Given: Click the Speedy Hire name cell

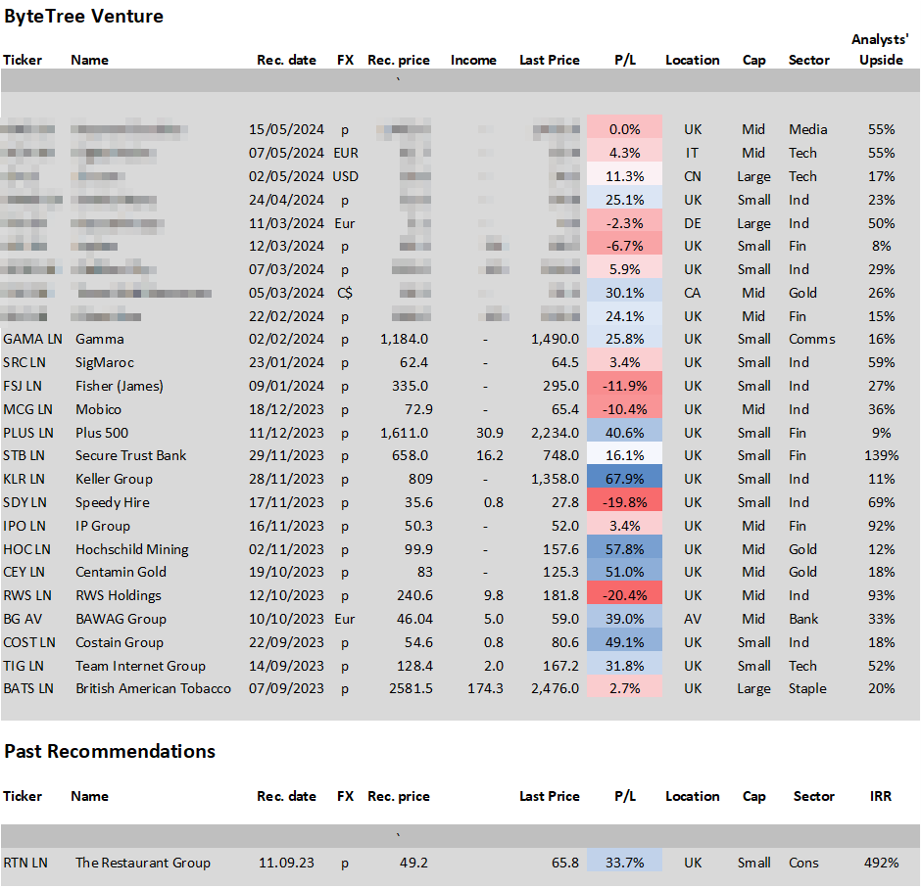Looking at the screenshot, I should (x=113, y=502).
